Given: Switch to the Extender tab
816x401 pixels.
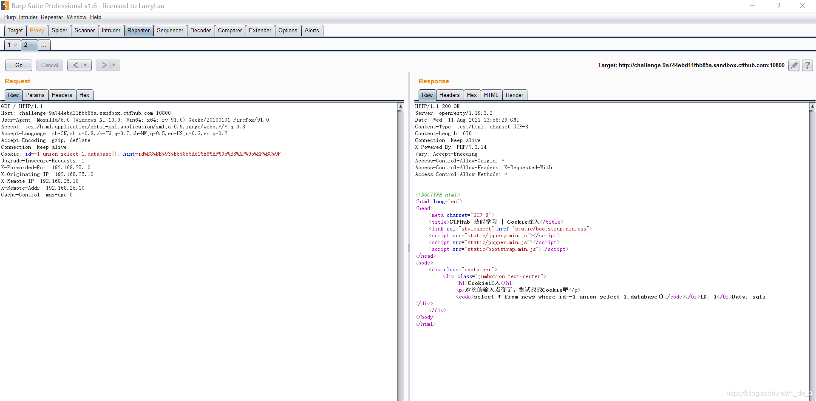Looking at the screenshot, I should (x=260, y=30).
